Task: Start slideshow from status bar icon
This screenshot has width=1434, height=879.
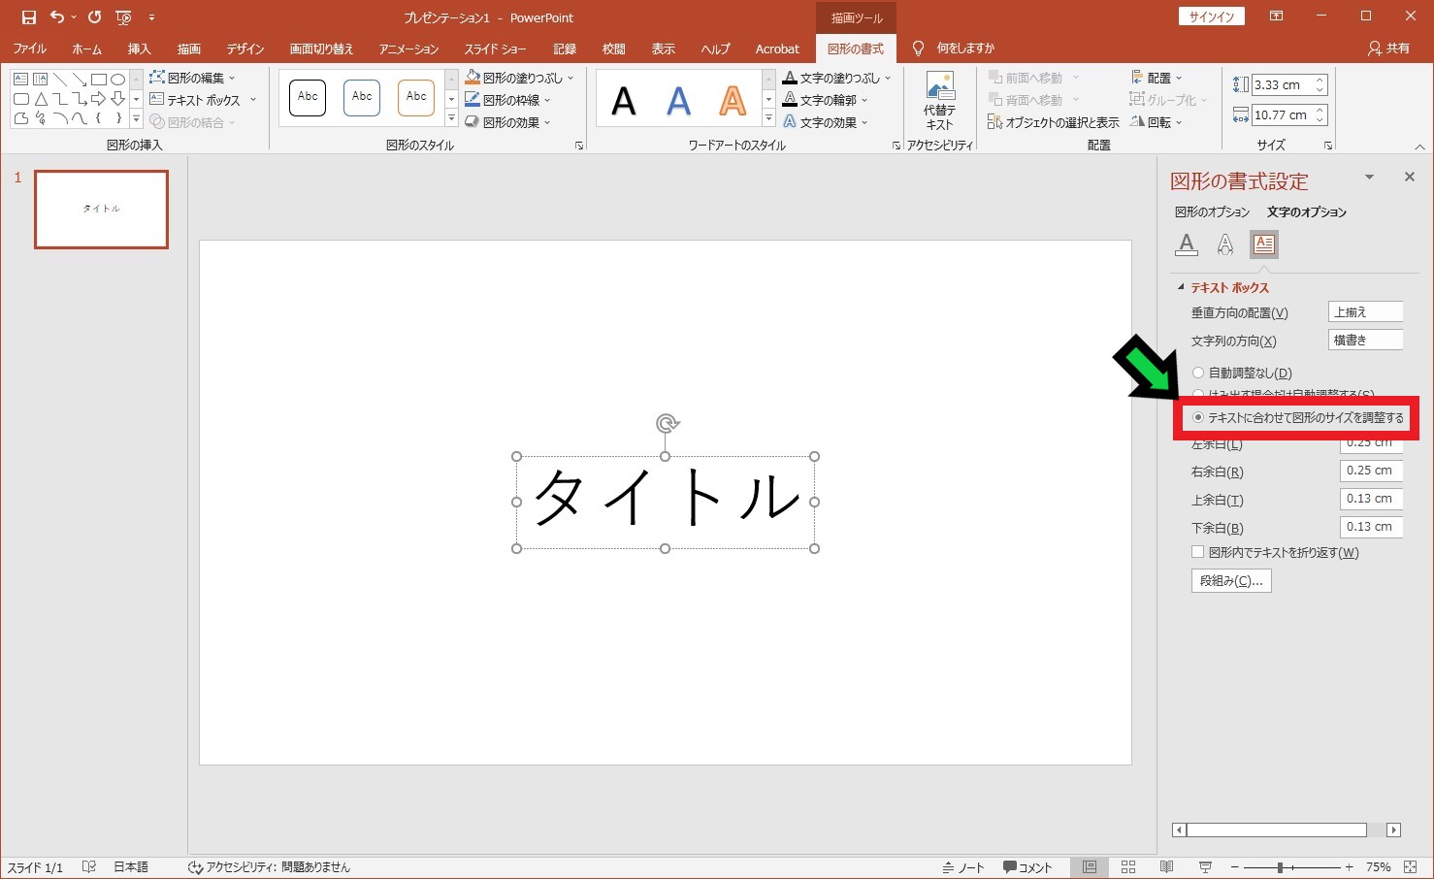Action: [1205, 867]
